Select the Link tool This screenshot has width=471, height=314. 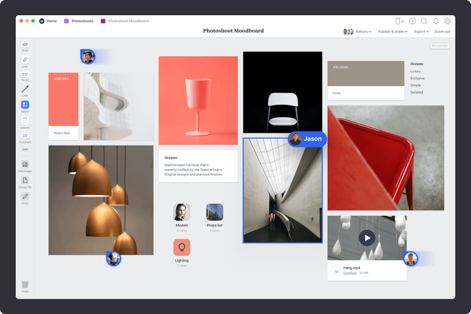tap(25, 60)
